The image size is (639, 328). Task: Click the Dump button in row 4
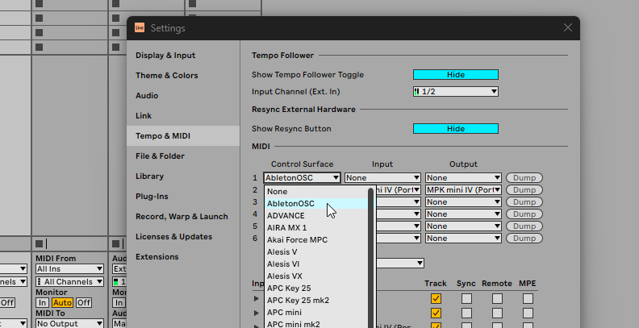(x=524, y=214)
